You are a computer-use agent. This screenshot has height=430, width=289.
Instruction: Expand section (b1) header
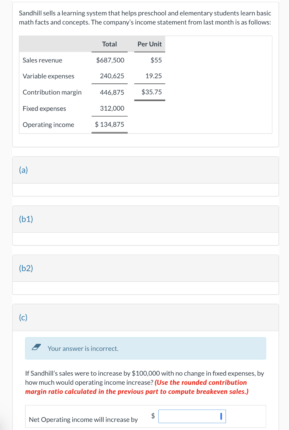[x=146, y=219]
